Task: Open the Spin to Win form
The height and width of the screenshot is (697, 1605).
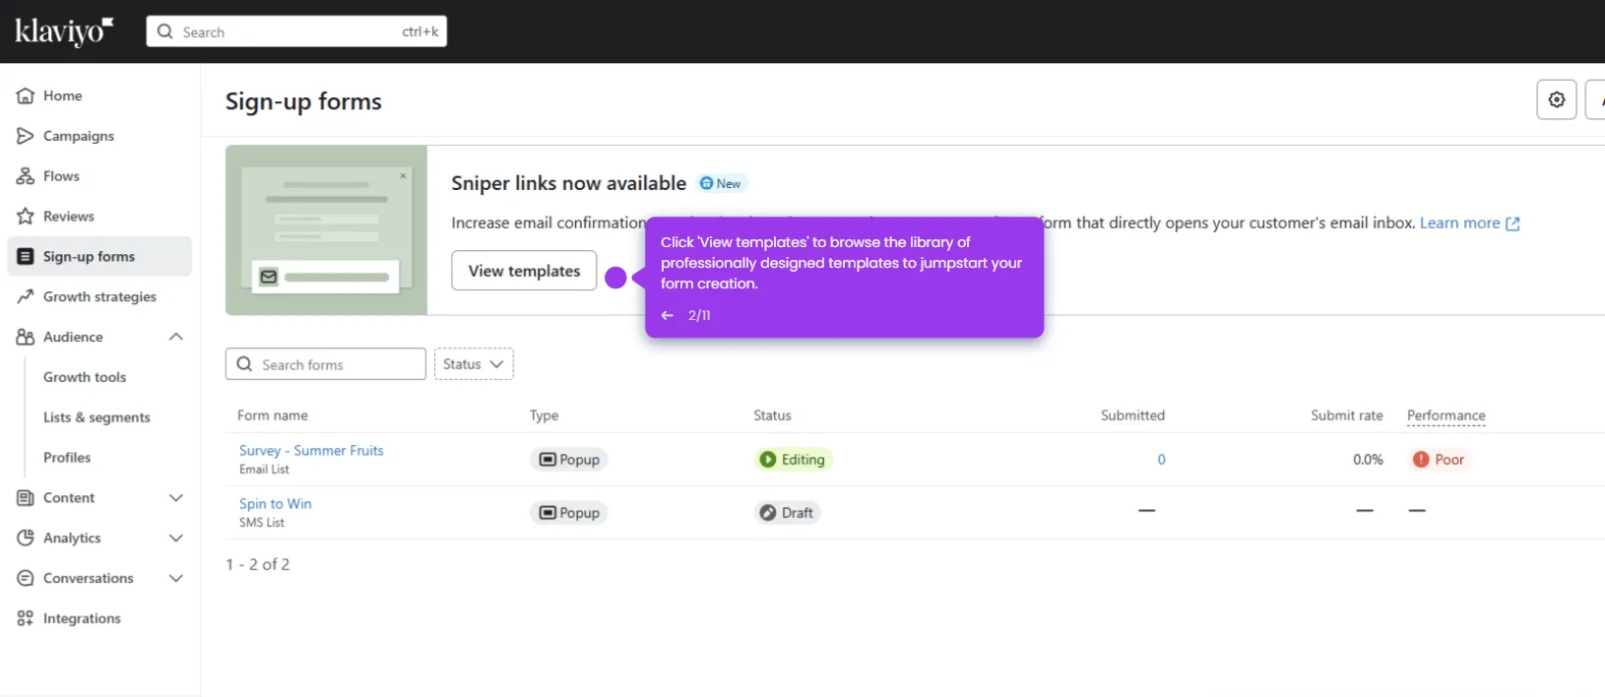Action: 276,504
